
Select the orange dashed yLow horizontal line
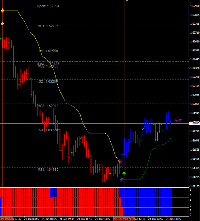click(94, 62)
